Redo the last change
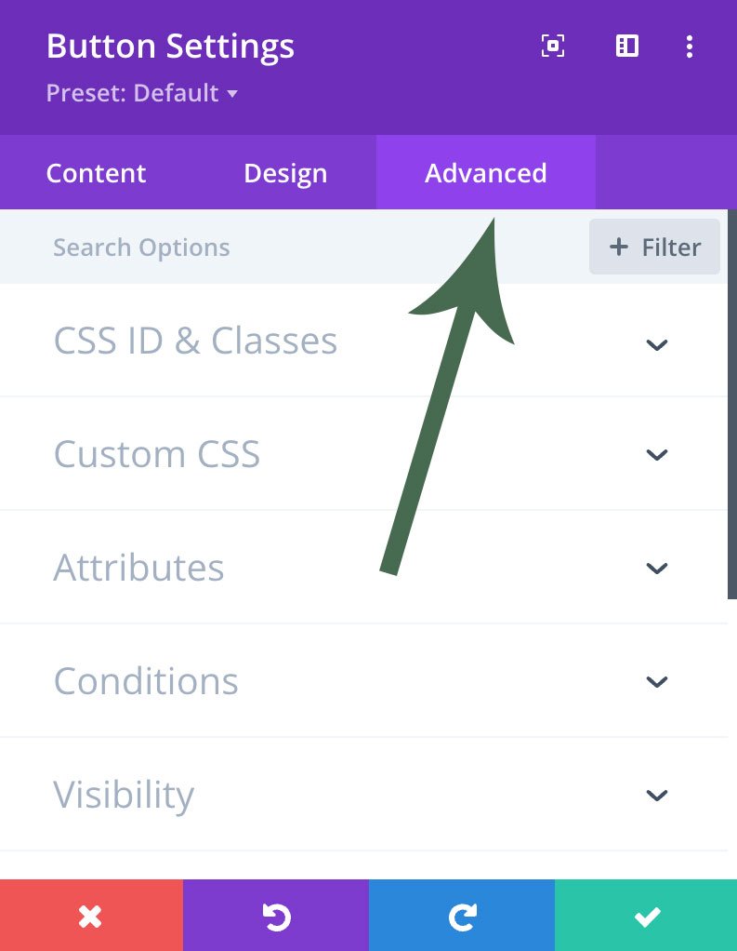 462,917
